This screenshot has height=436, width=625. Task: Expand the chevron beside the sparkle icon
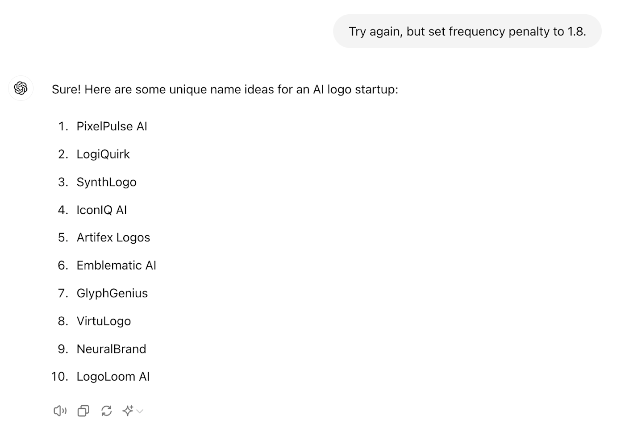tap(140, 411)
